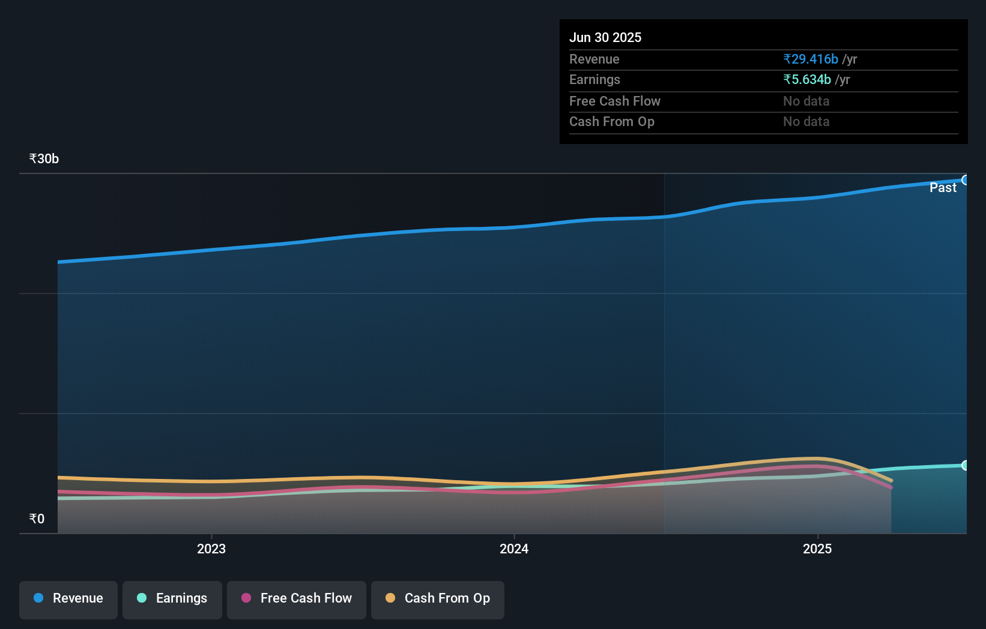Select the Revenue endpoint marker on chart

point(966,180)
